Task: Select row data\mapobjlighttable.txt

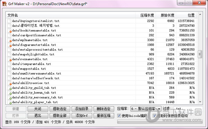Action: [x=102, y=54]
